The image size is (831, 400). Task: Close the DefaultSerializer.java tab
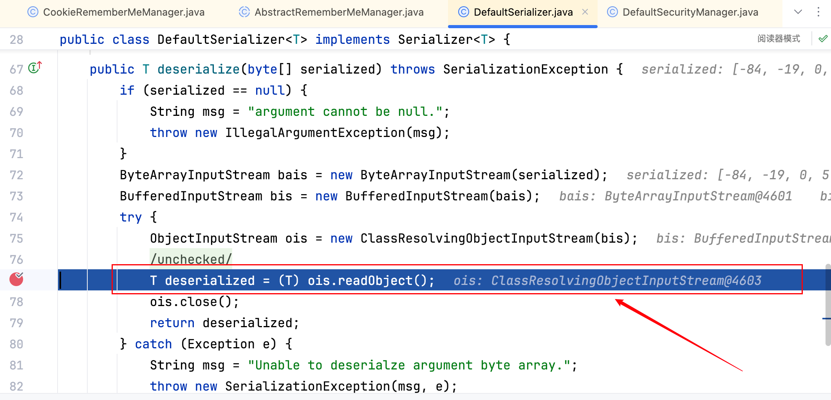coord(585,12)
